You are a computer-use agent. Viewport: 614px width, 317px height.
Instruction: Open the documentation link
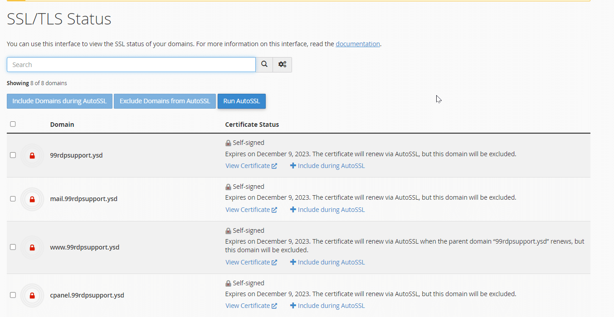pos(357,44)
